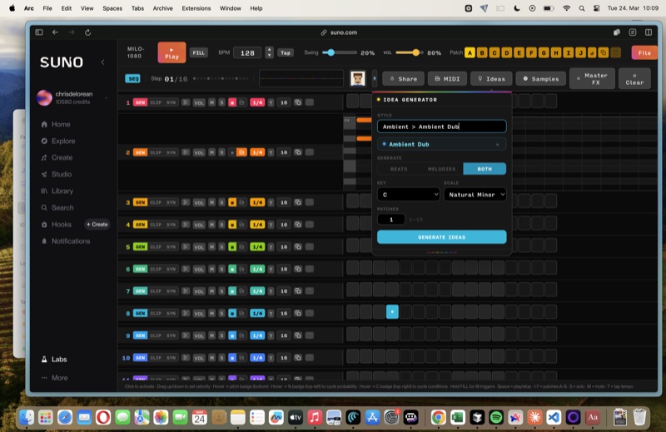
Task: Open the More item in the sidebar
Action: point(55,378)
